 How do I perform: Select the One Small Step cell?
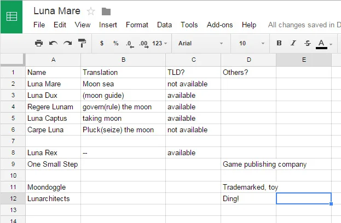click(x=53, y=164)
